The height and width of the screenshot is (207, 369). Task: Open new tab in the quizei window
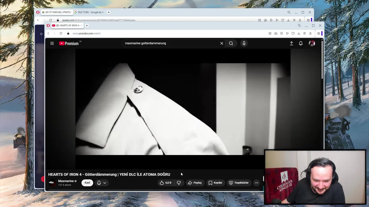tap(109, 12)
